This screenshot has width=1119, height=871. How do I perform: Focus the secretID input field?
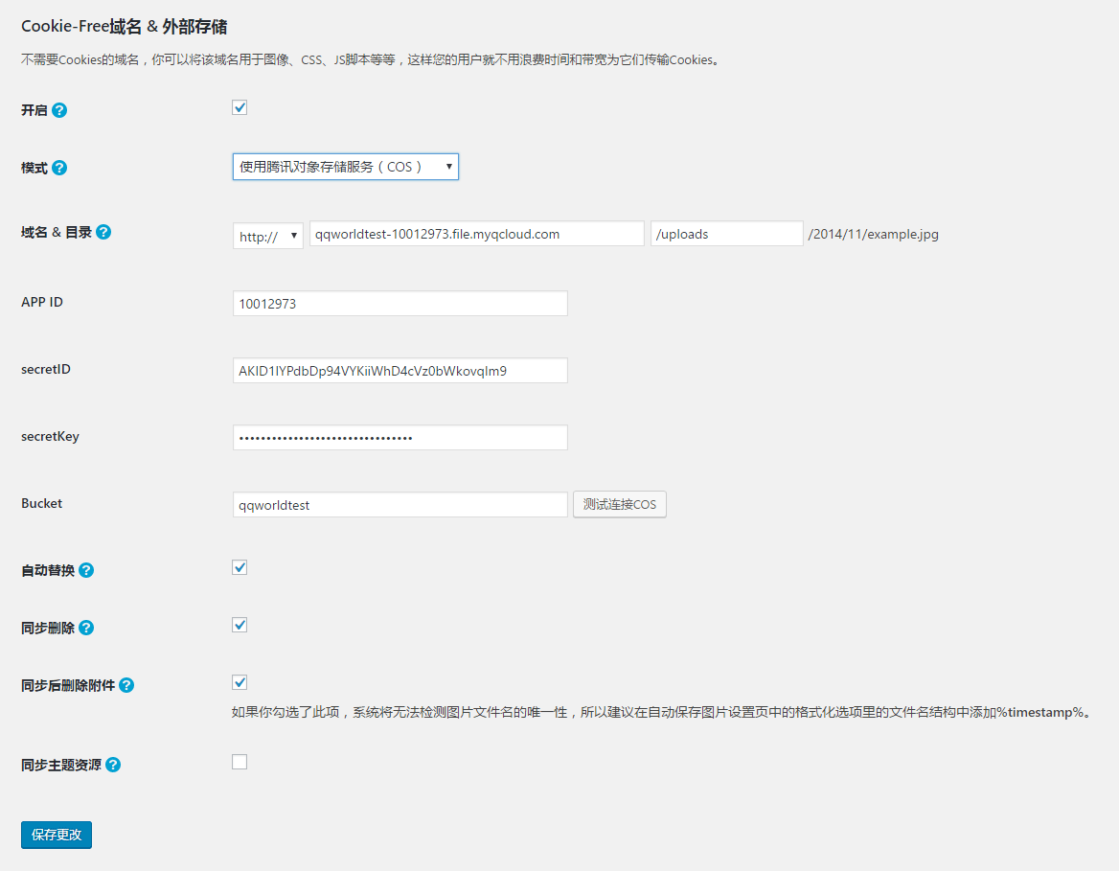pos(400,371)
